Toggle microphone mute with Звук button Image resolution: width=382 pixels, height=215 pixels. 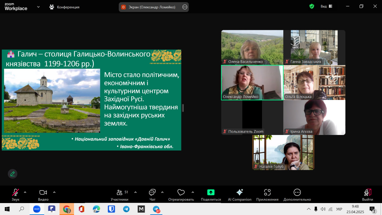tap(15, 194)
